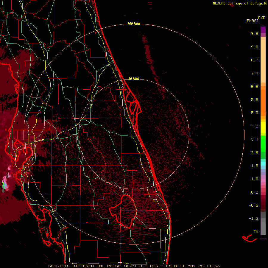268x268 pixels.
Task: Click the bright green segment of color bar
Action: [x=263, y=144]
